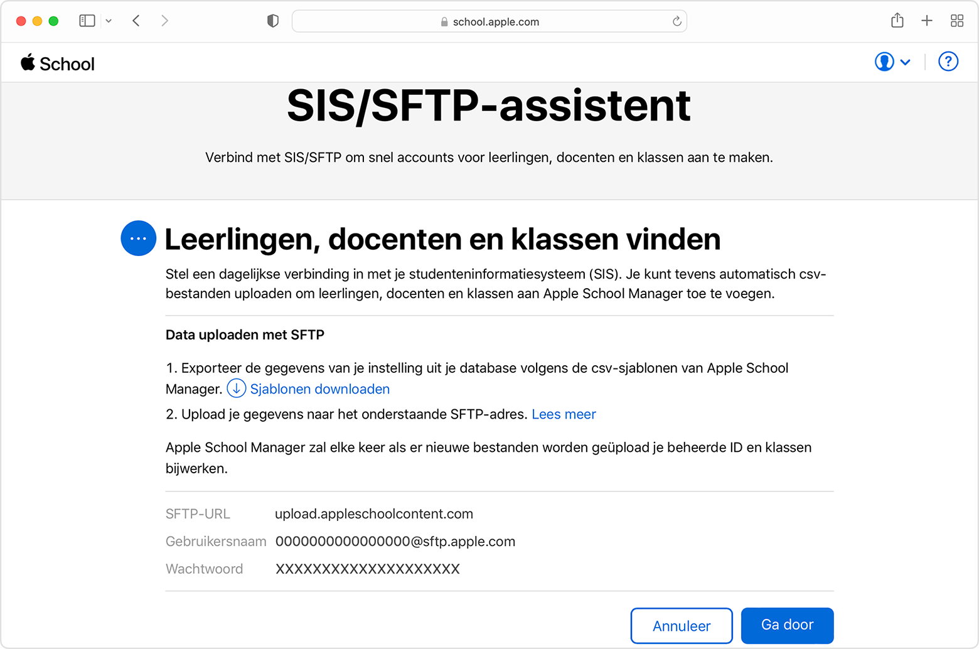The height and width of the screenshot is (649, 979).
Task: Select the SFTP-URL upload.appleschoolcontent.com value
Action: [x=374, y=514]
